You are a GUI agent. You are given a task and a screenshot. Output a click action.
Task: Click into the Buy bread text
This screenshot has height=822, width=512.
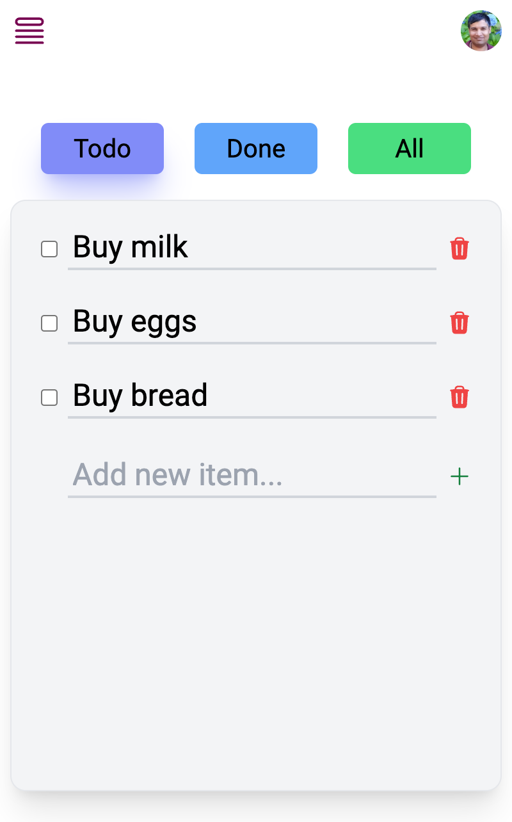pyautogui.click(x=252, y=396)
